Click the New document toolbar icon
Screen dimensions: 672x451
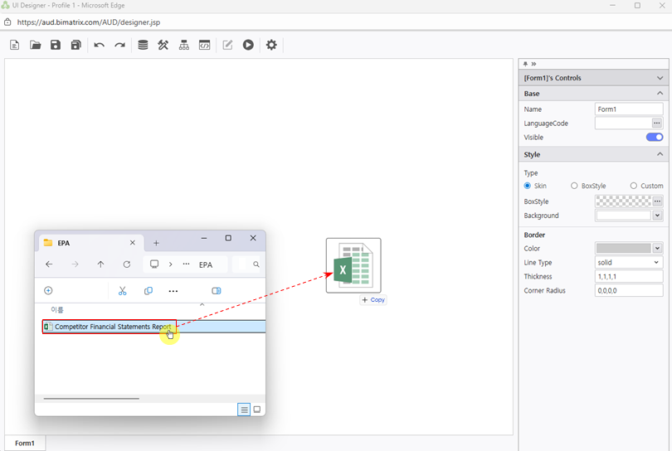[15, 45]
